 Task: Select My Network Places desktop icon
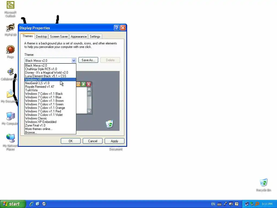(x=10, y=142)
